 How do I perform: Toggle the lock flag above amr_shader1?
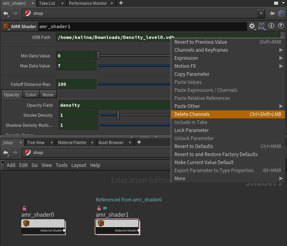click(x=99, y=208)
